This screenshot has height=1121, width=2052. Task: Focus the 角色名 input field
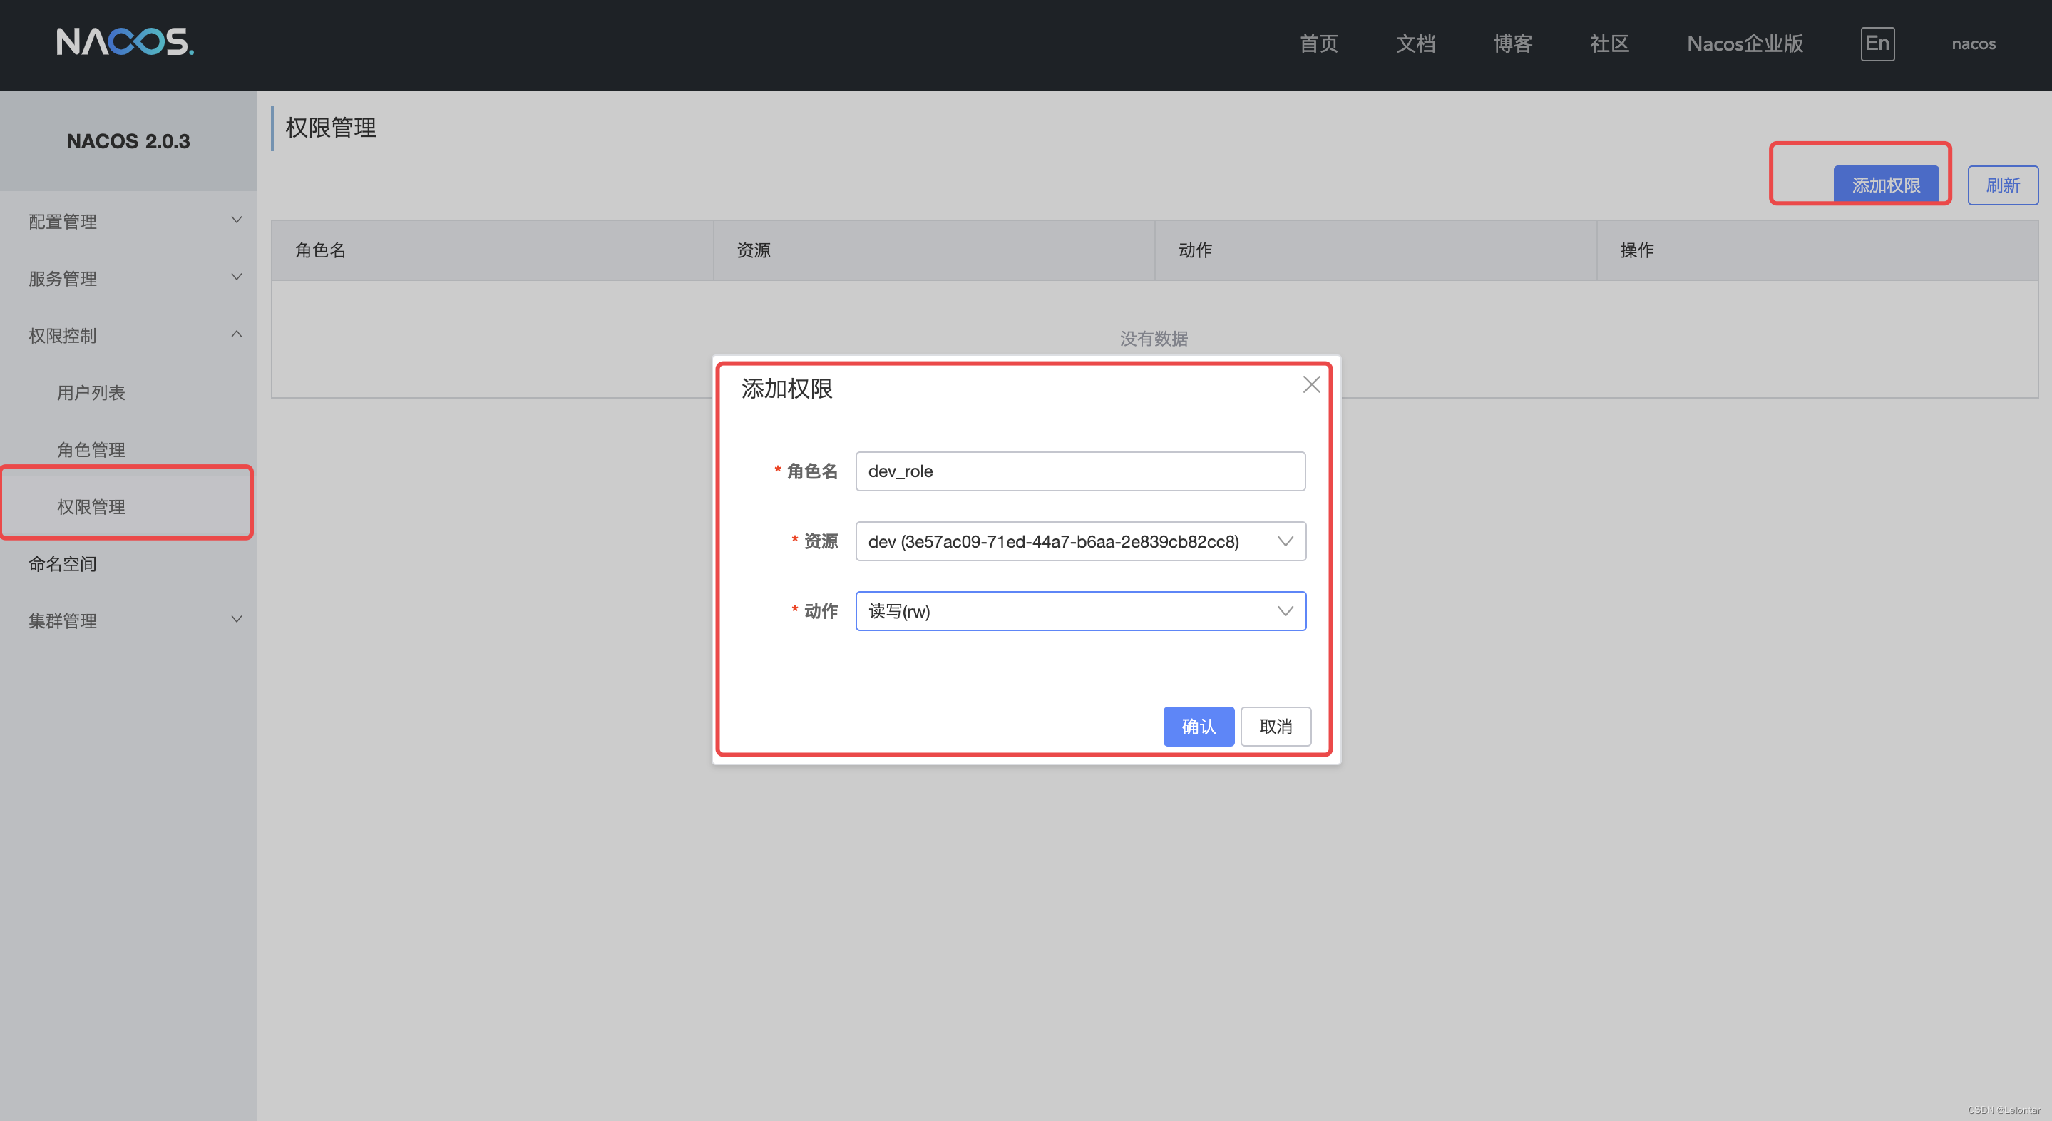(1080, 471)
